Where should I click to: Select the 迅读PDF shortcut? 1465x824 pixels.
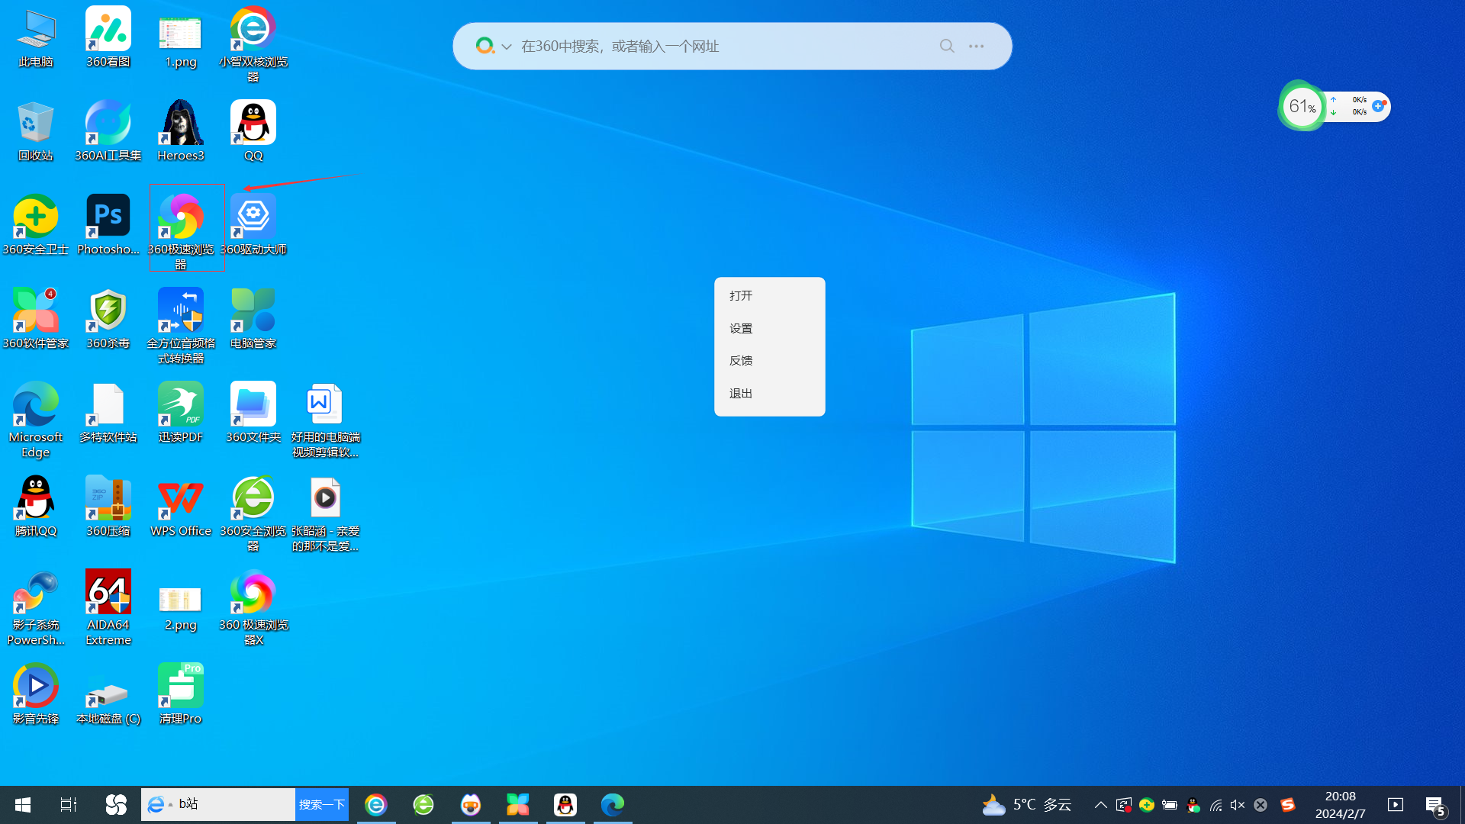click(181, 412)
